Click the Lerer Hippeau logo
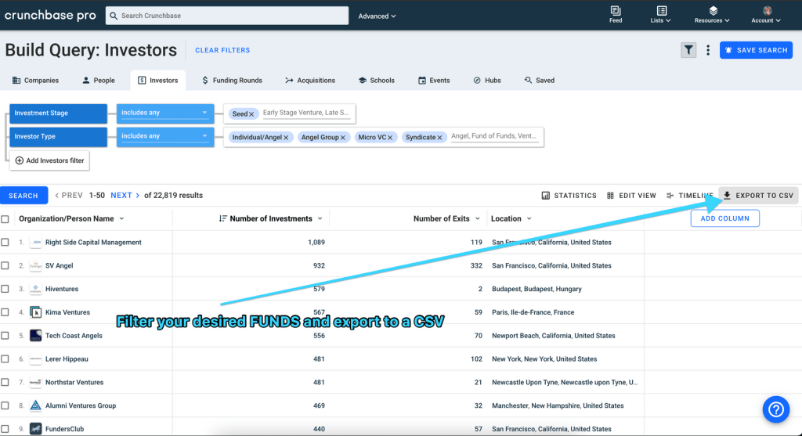Image resolution: width=802 pixels, height=436 pixels. point(36,359)
